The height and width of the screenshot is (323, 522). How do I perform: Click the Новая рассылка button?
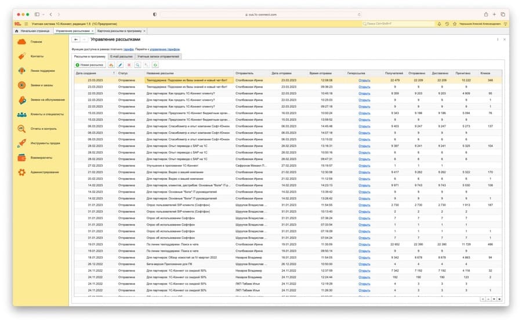click(90, 65)
